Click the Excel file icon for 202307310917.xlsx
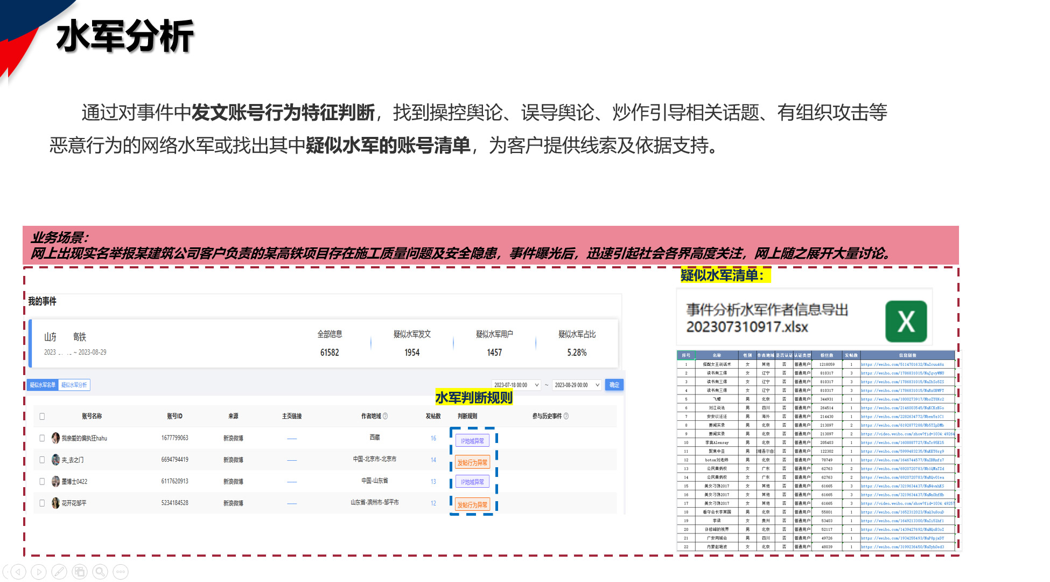This screenshot has height=582, width=1050. point(906,322)
